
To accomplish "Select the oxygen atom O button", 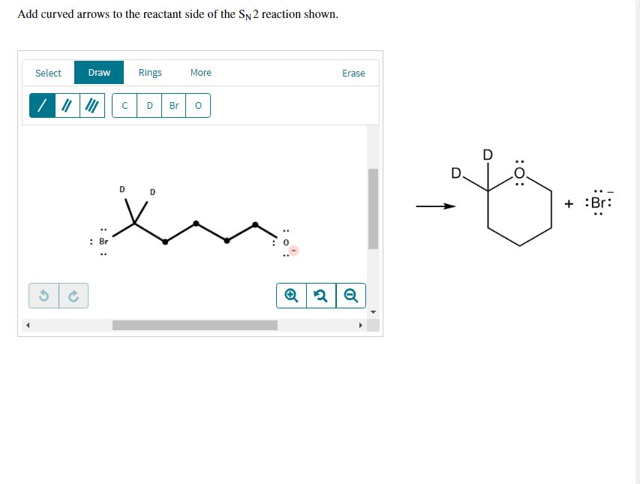I will 197,105.
